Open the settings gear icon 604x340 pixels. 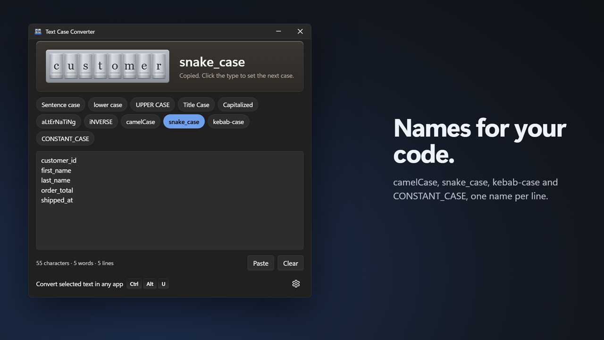296,284
